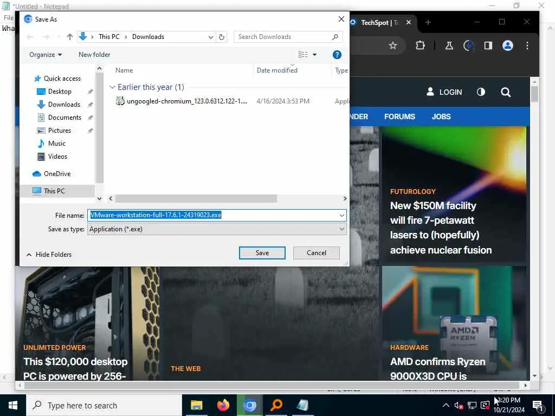Select Pictures in the navigation pane
The image size is (555, 416).
click(60, 131)
